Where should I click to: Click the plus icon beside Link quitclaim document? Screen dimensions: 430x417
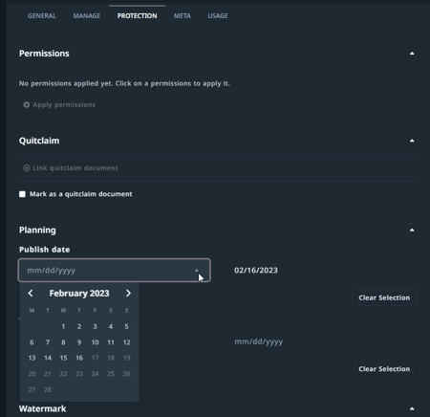click(x=27, y=168)
